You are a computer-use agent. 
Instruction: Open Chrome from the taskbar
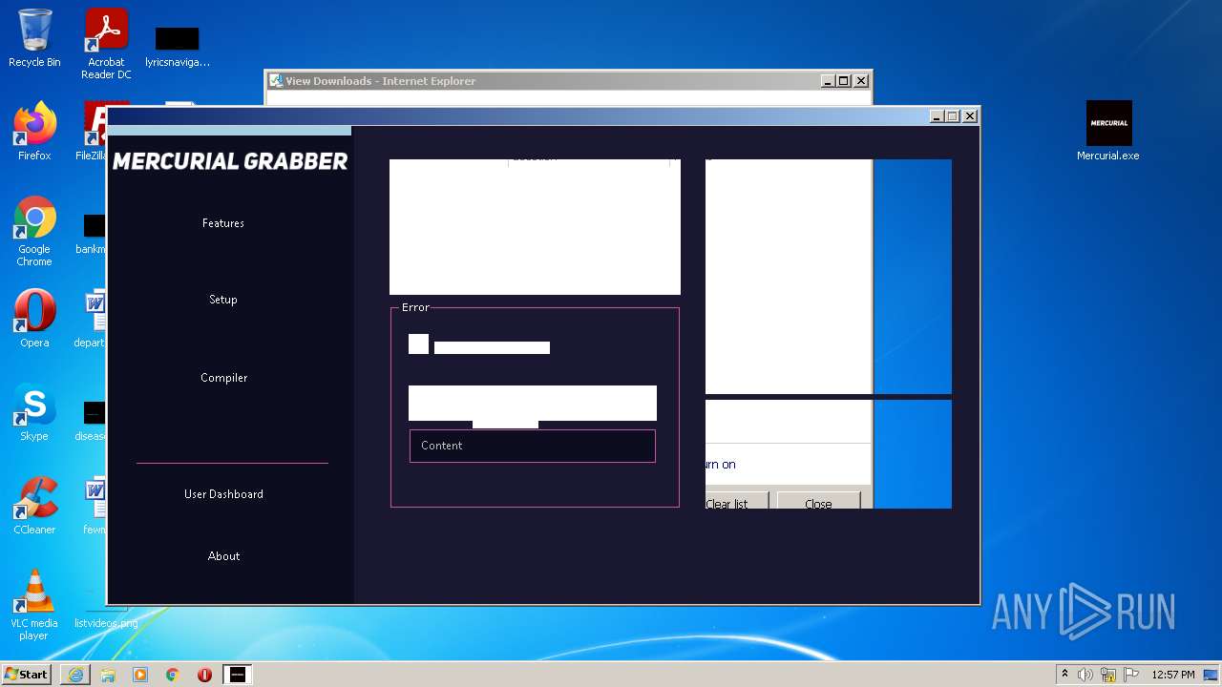pos(173,675)
